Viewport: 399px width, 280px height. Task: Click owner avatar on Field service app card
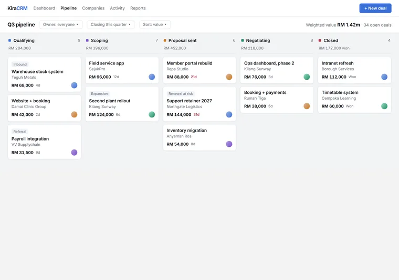[x=152, y=77]
